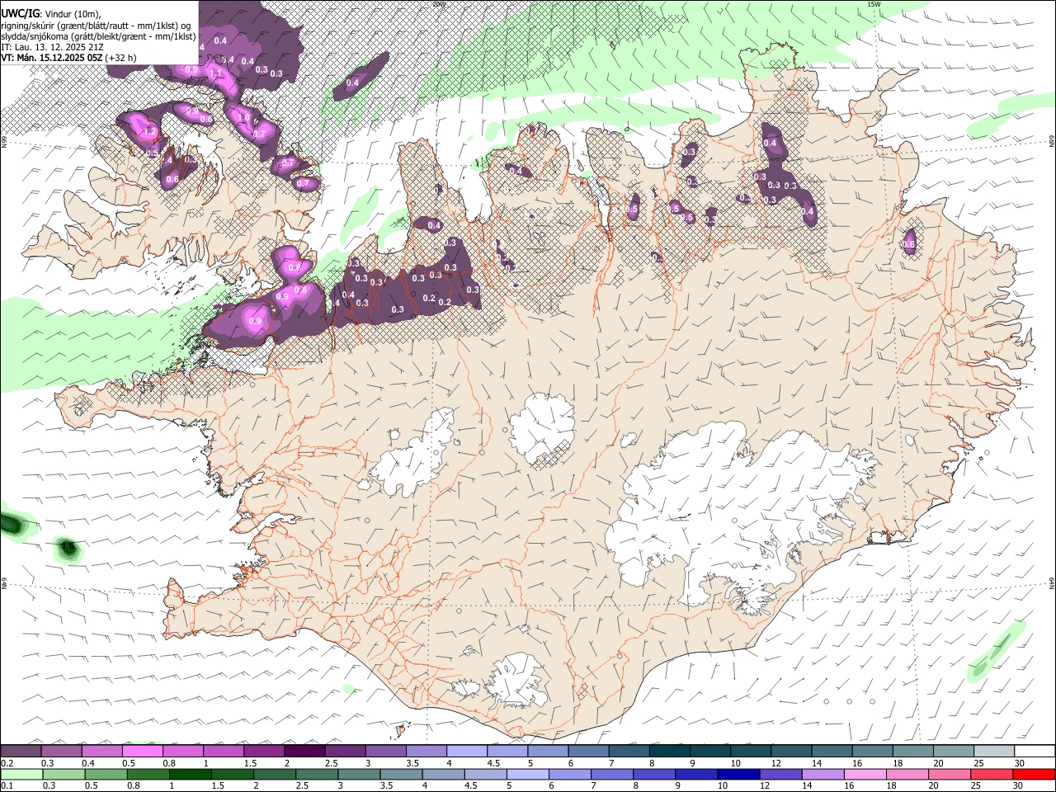
Task: Select the darkest green swatch between 1 and 1.5, lower scale
Action: click(191, 774)
